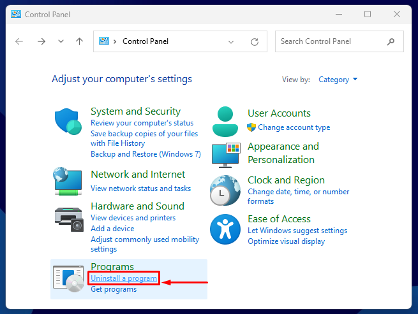The height and width of the screenshot is (314, 418).
Task: Click View network status and tasks
Action: tap(141, 189)
